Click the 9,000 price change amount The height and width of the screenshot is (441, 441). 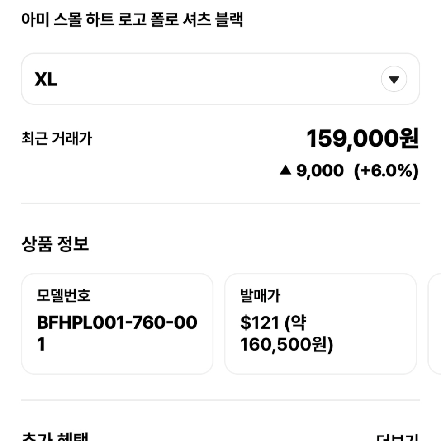320,171
